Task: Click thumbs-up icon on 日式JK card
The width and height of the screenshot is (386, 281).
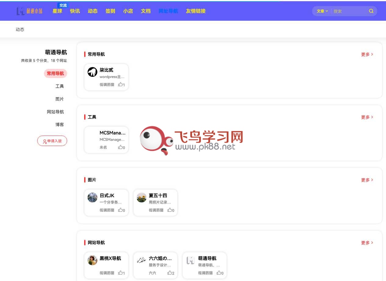Action: pyautogui.click(x=121, y=210)
